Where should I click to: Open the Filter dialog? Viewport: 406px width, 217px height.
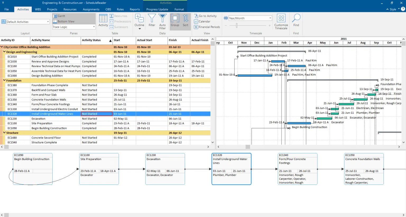tap(152, 21)
